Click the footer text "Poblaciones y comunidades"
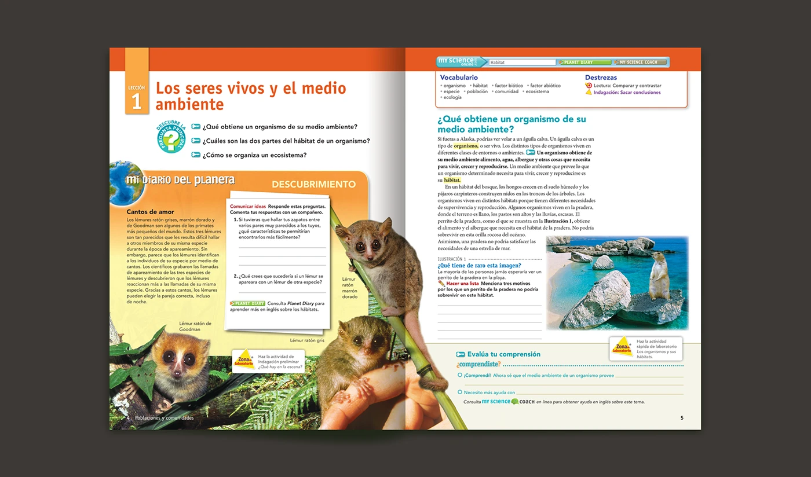This screenshot has height=477, width=811. [x=164, y=418]
